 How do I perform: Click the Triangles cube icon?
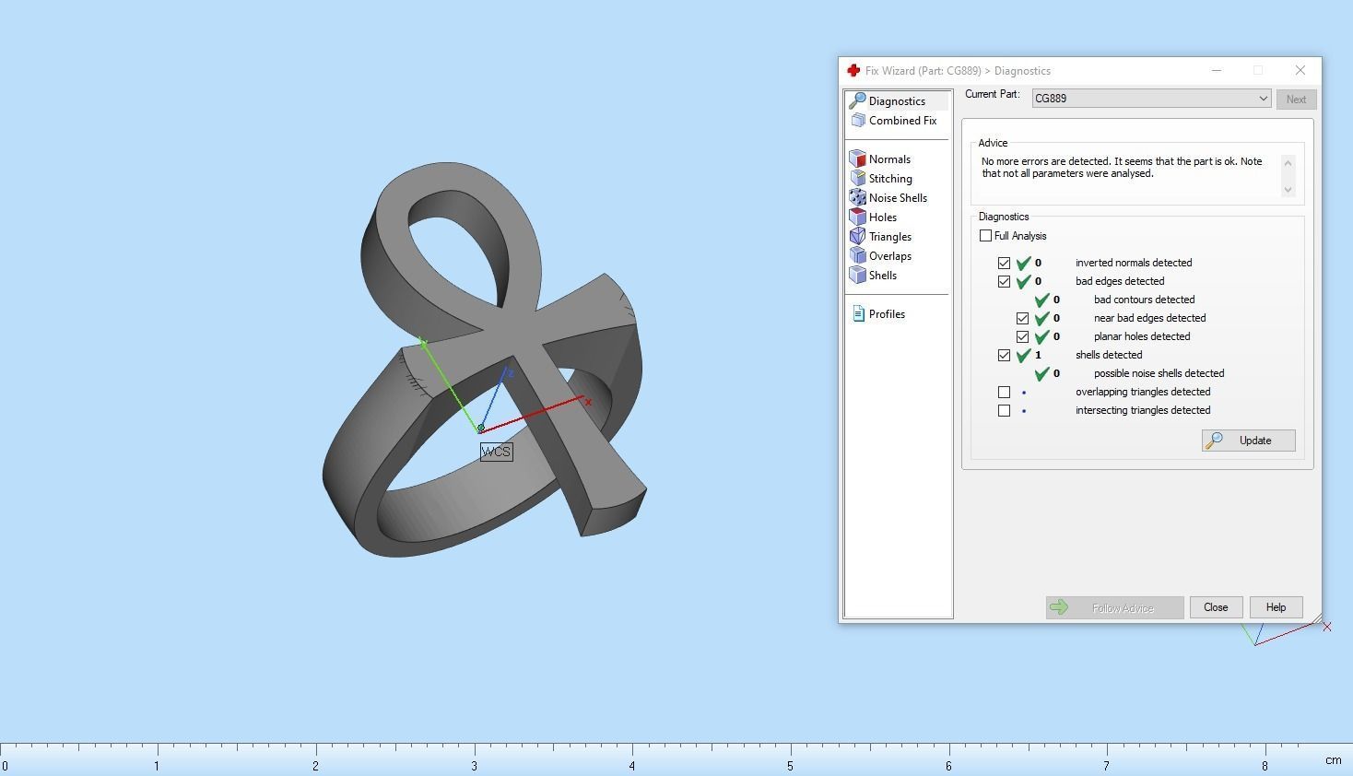[858, 237]
